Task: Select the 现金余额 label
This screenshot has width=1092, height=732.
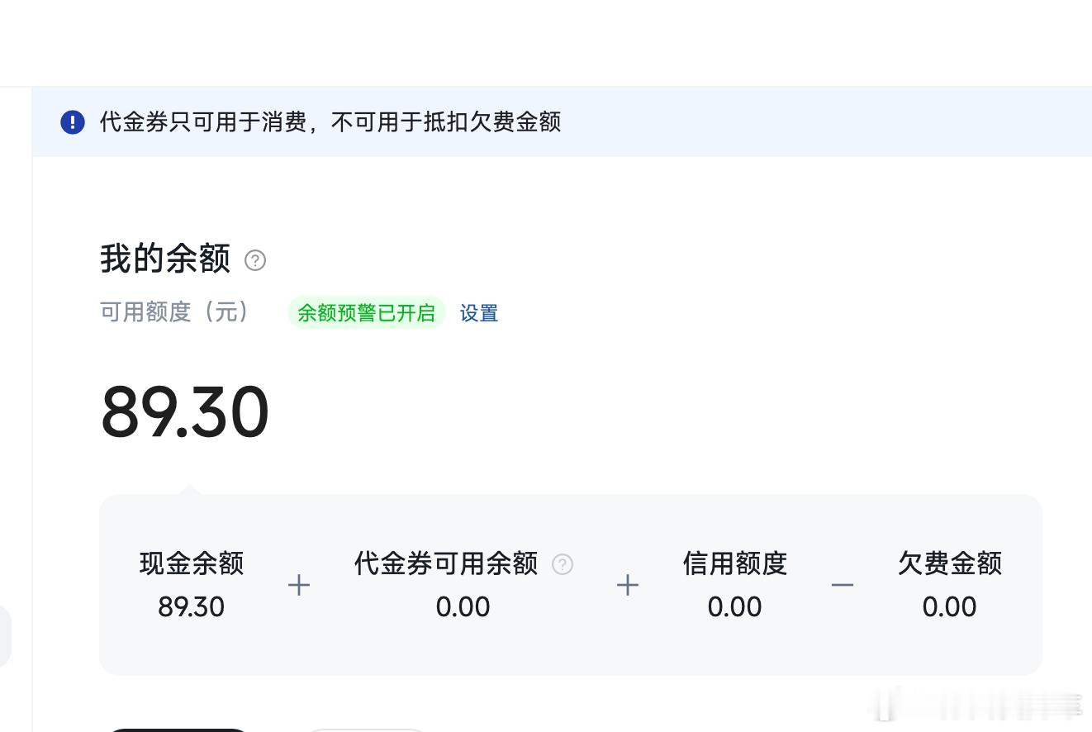Action: (x=192, y=563)
